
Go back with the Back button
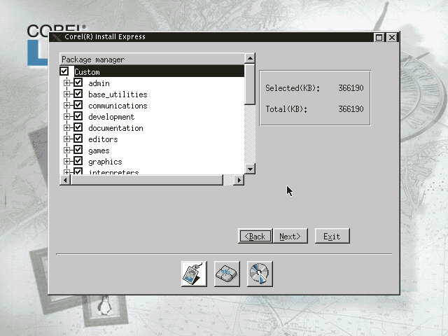[x=254, y=237]
